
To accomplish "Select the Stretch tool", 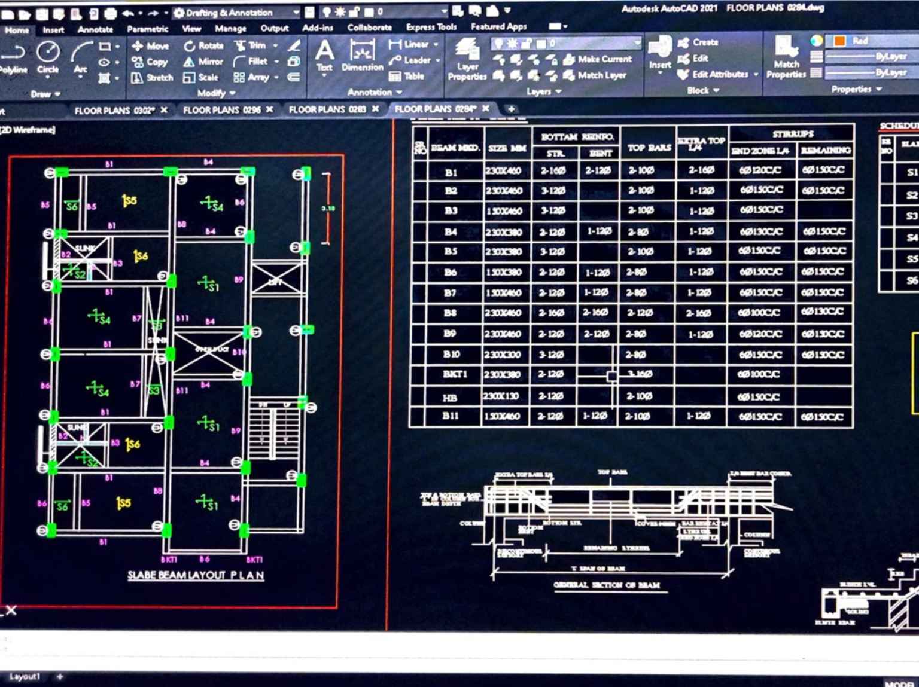I will (152, 78).
